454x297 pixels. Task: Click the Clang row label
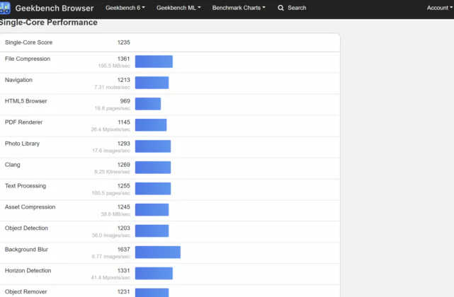[x=13, y=165]
